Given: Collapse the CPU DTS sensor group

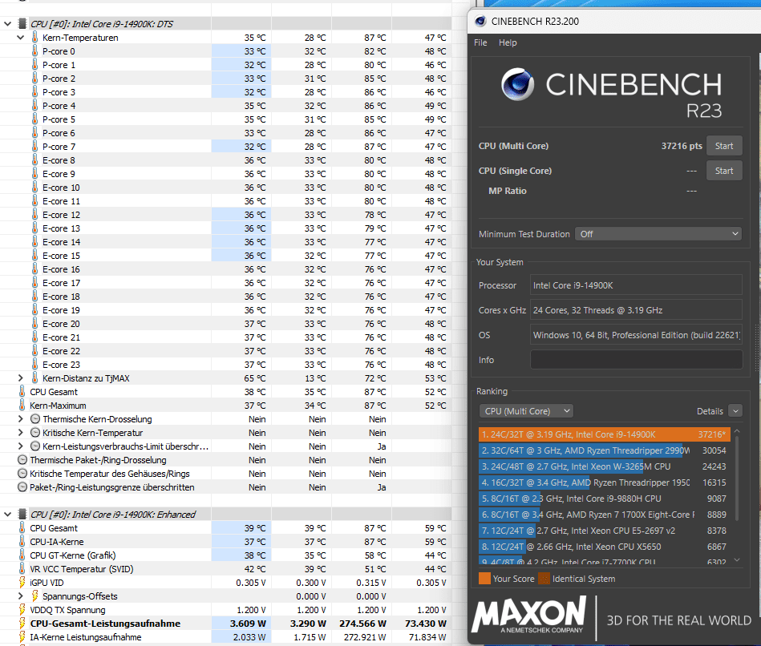Looking at the screenshot, I should [x=8, y=24].
